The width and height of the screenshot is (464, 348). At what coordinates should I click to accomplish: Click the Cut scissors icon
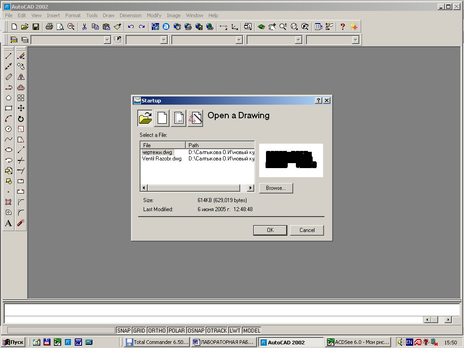84,27
